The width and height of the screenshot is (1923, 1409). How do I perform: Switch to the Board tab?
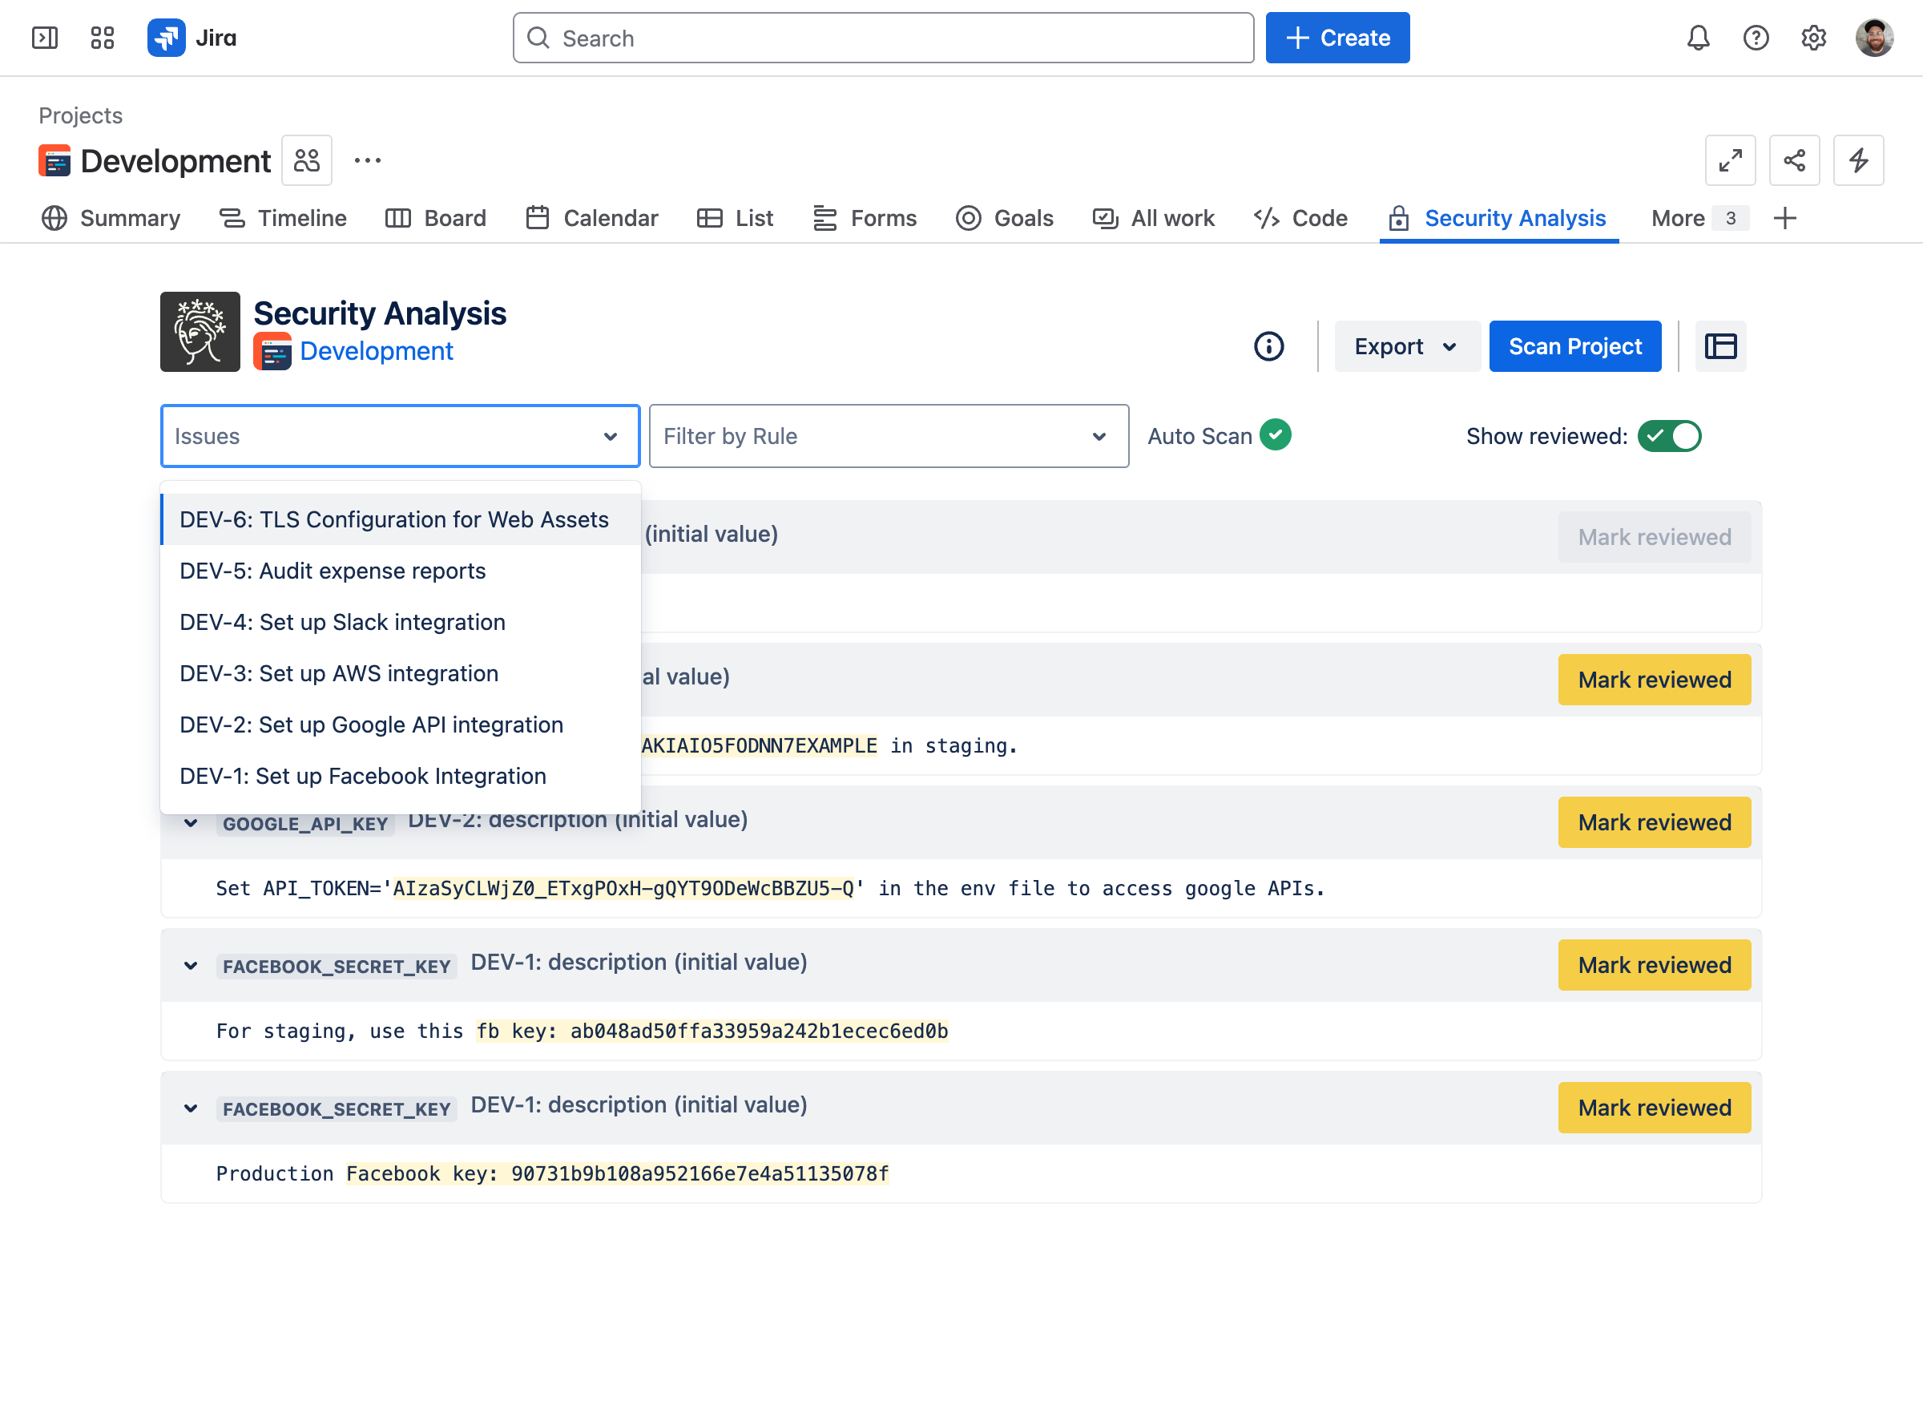click(x=436, y=218)
